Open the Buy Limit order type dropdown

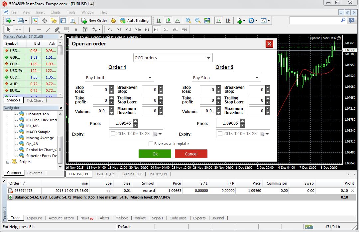click(x=119, y=78)
